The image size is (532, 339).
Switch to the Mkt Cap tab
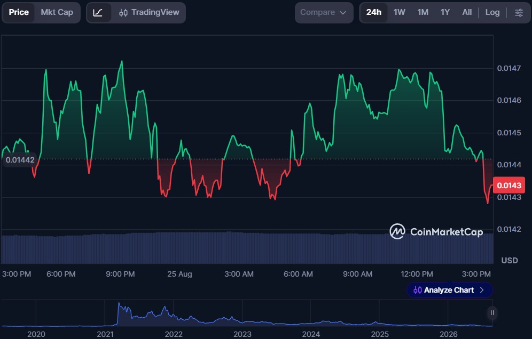point(57,13)
